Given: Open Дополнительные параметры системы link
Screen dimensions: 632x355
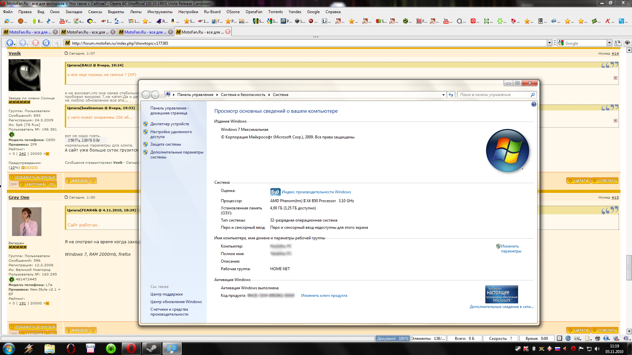Looking at the screenshot, I should 177,154.
